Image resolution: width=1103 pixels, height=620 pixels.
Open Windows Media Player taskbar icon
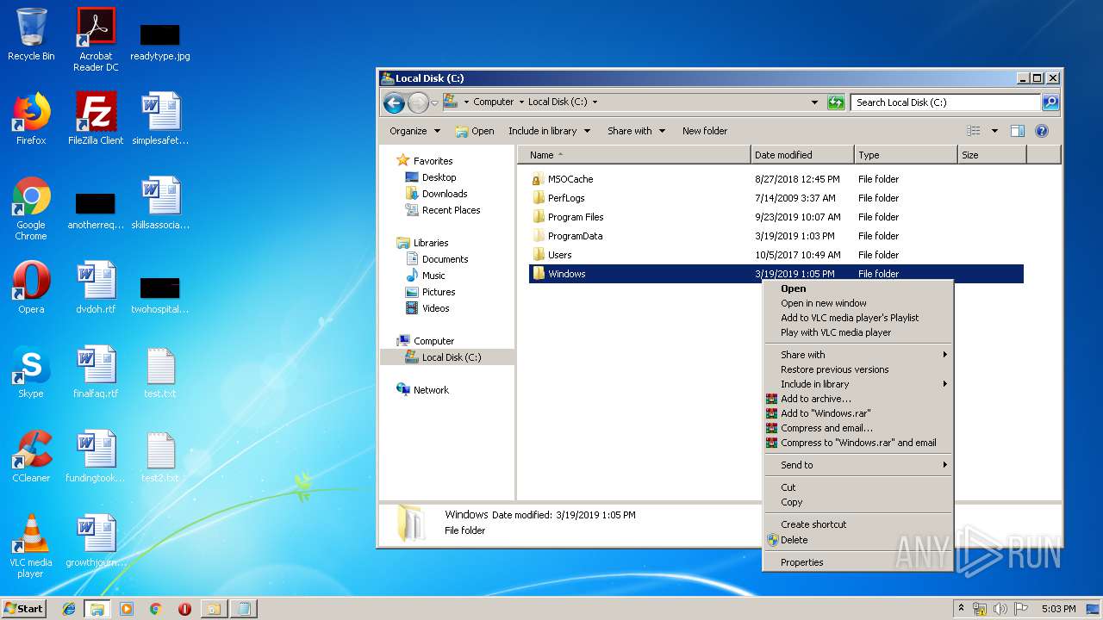[127, 609]
